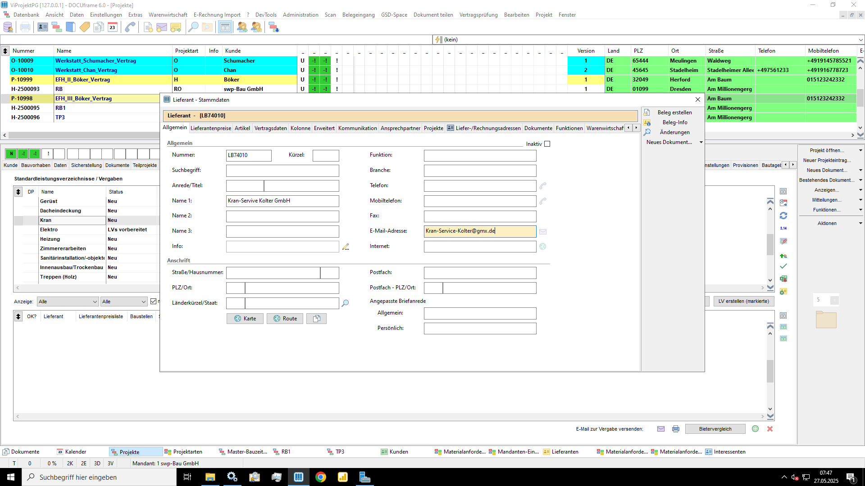Click the layout view toolbar icon

pyautogui.click(x=225, y=27)
